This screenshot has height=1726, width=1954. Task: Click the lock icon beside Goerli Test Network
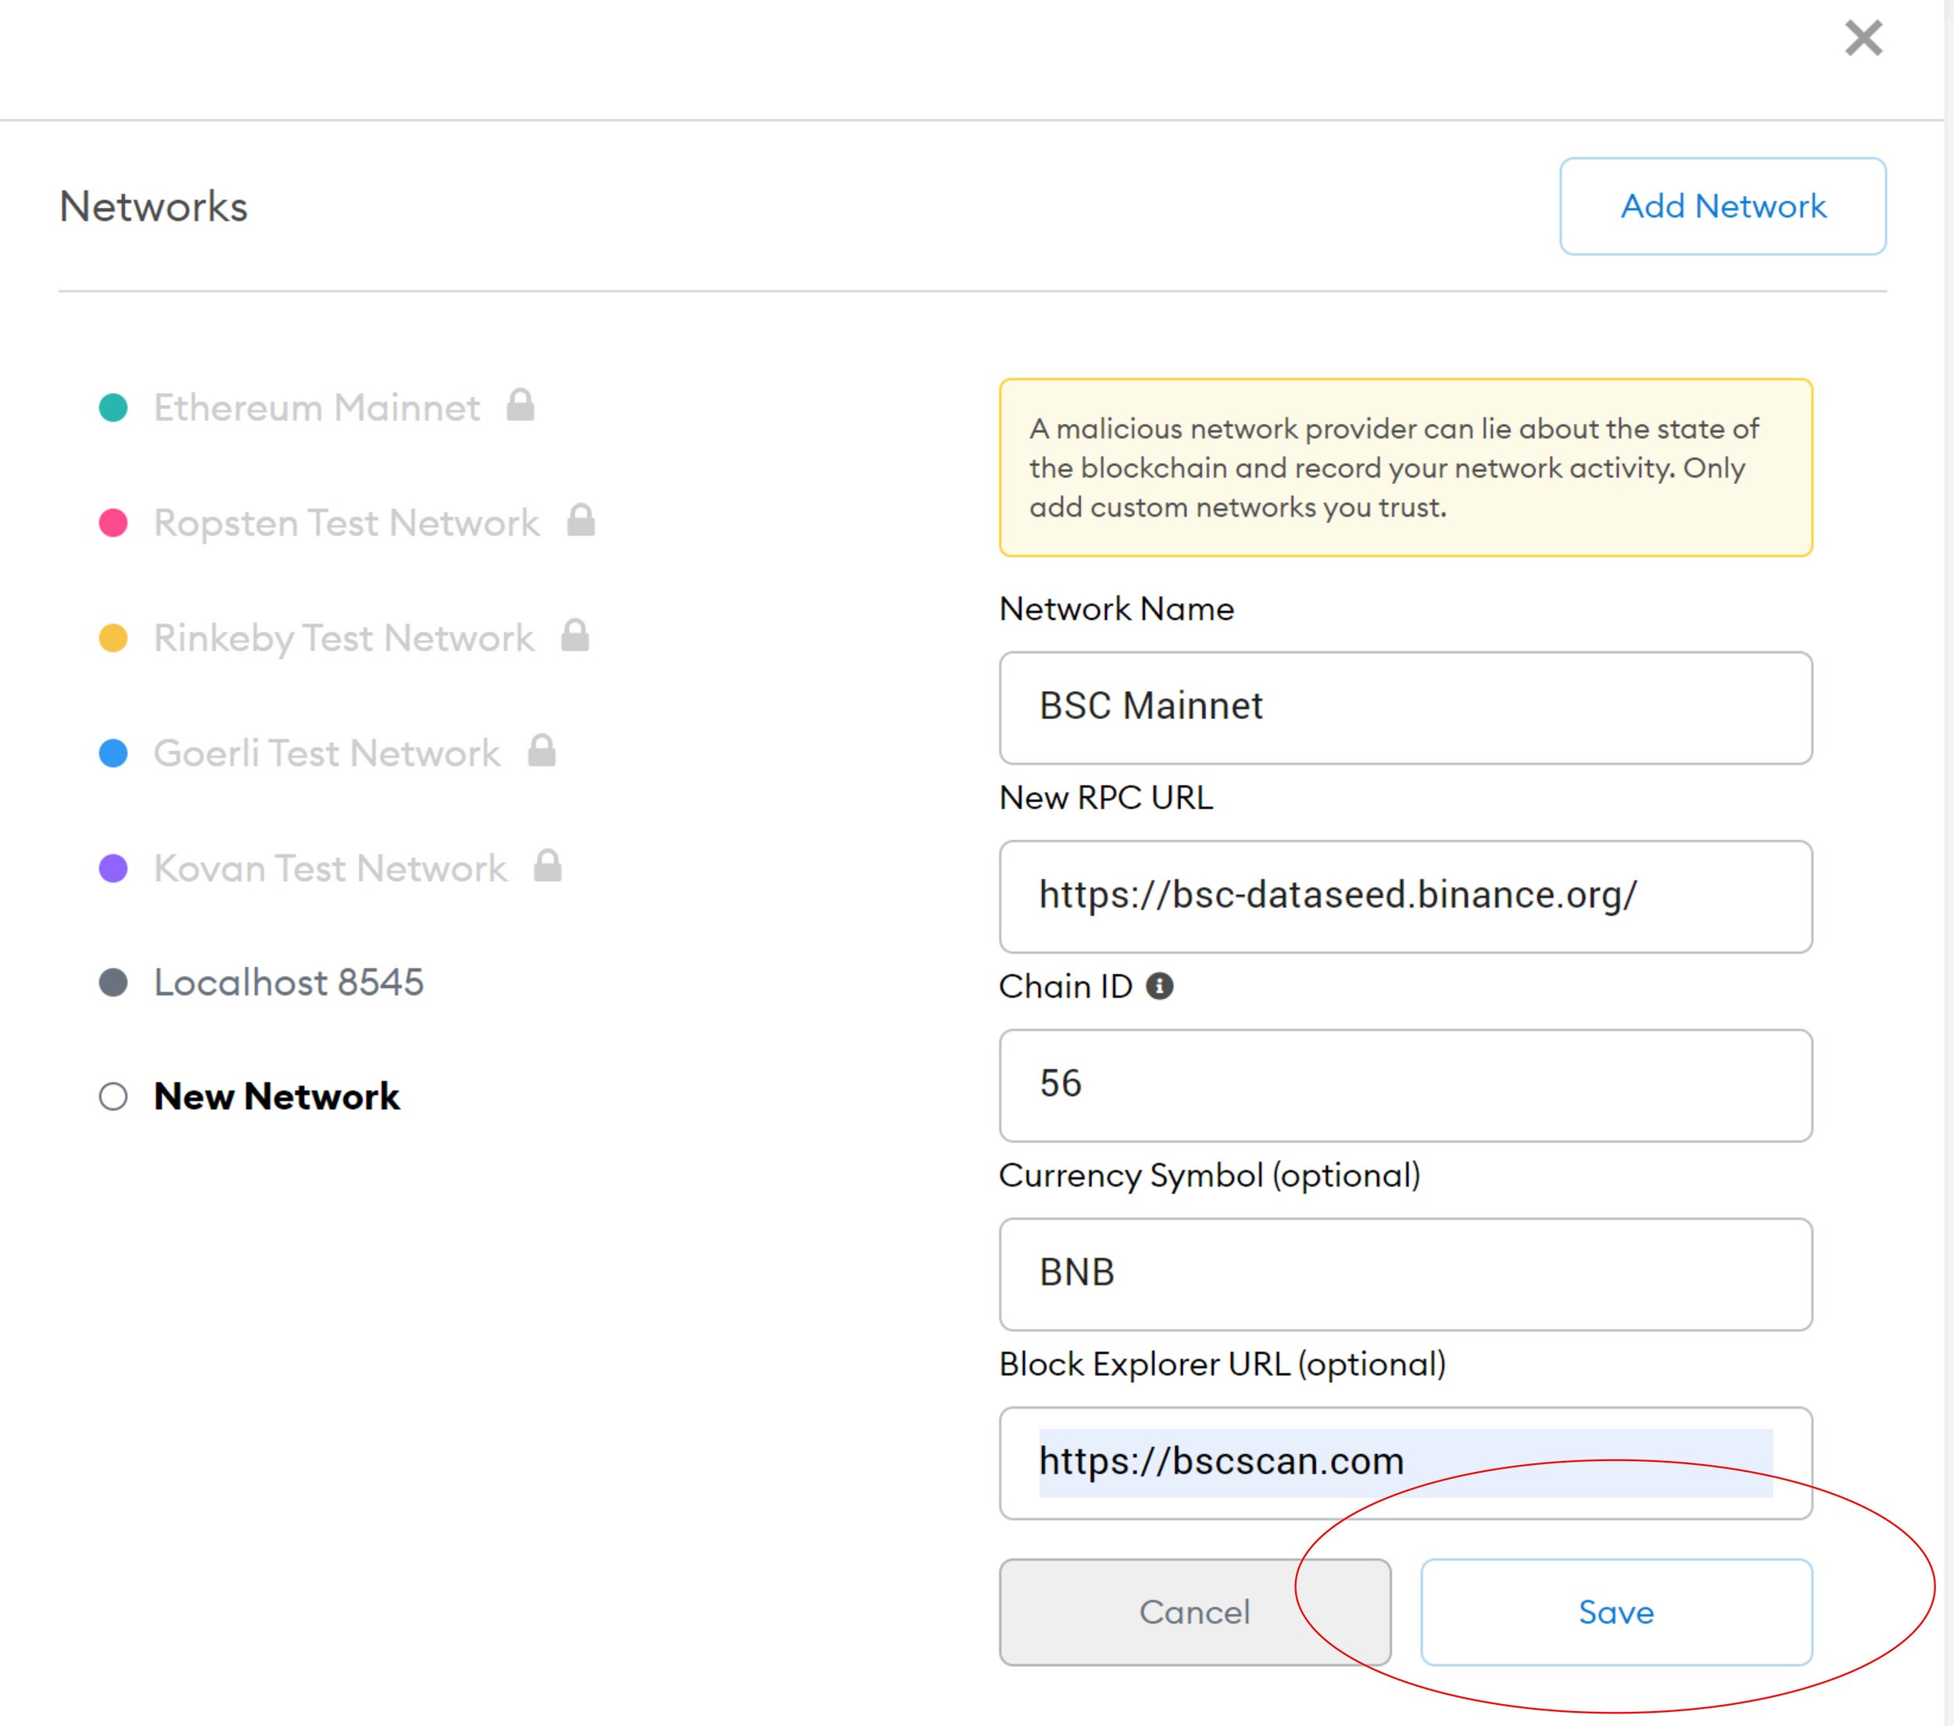coord(541,751)
